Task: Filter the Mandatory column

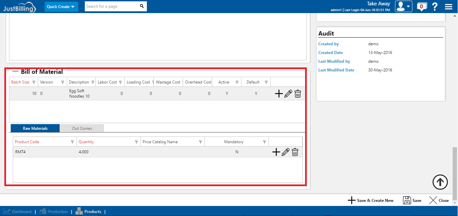Action: tap(265, 142)
